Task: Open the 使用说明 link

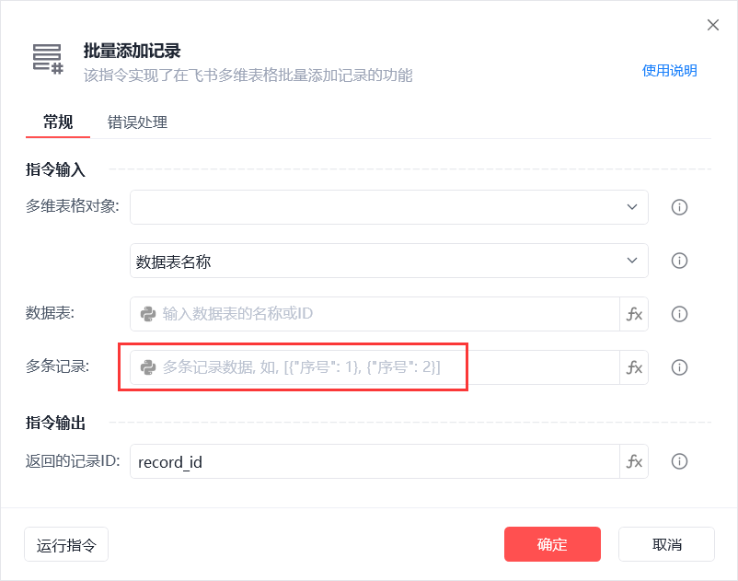Action: tap(669, 71)
